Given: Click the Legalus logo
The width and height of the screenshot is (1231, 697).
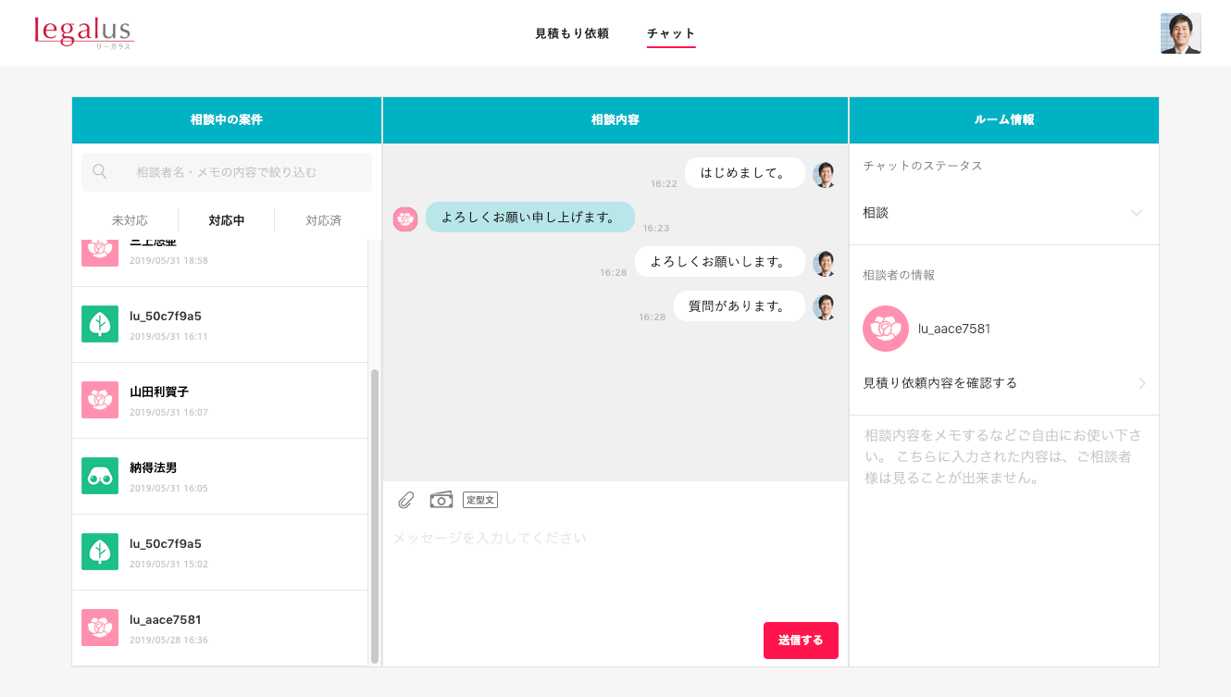Looking at the screenshot, I should [84, 33].
